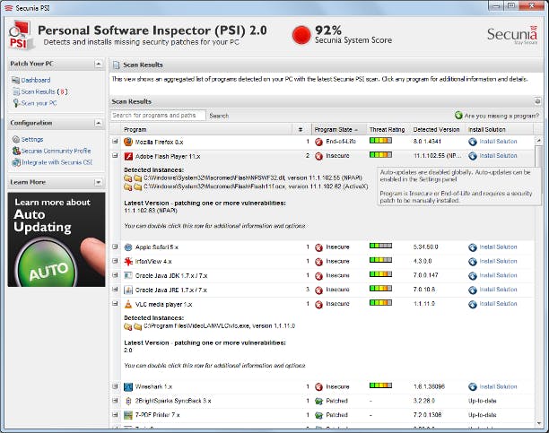Click the 7-PDF Printer icon

click(x=128, y=415)
